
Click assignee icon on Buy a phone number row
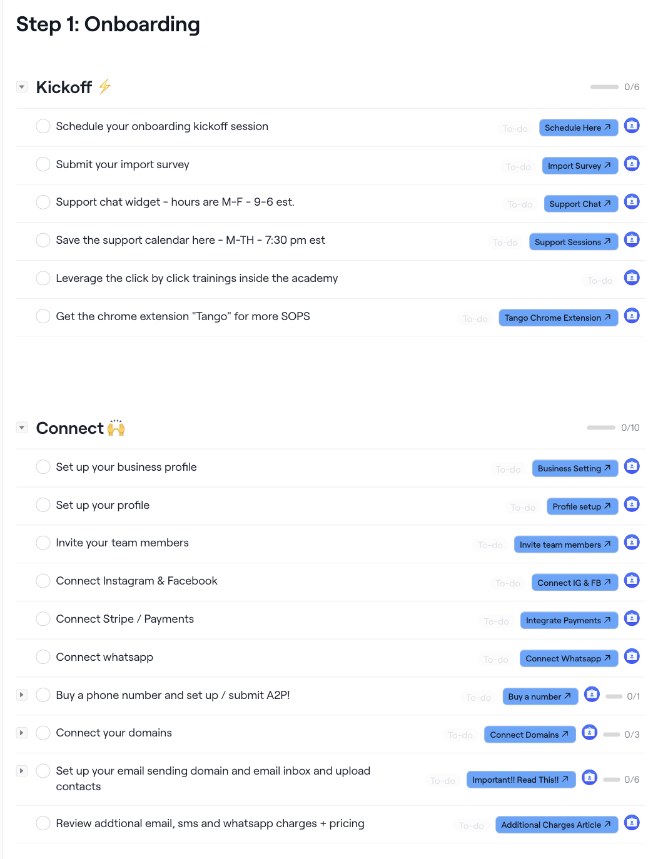592,695
